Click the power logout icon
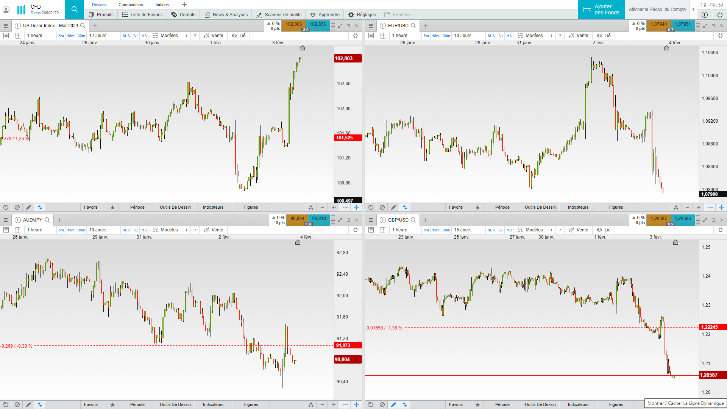727x409 pixels. pos(719,15)
